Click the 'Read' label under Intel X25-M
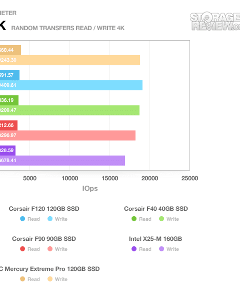This screenshot has height=291, width=240. coord(145,249)
